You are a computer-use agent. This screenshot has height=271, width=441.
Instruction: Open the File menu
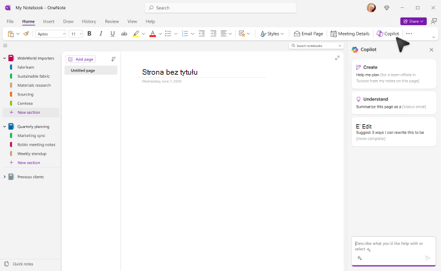(10, 21)
